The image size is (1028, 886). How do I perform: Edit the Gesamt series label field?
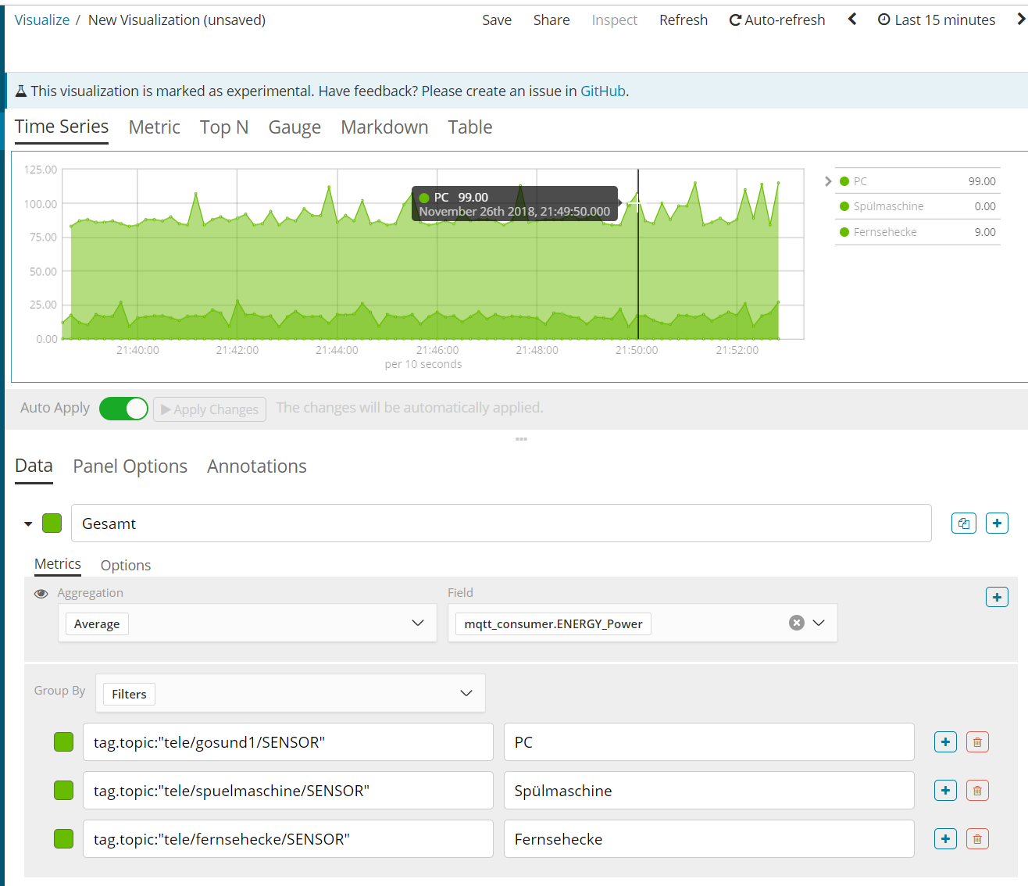[x=502, y=523]
